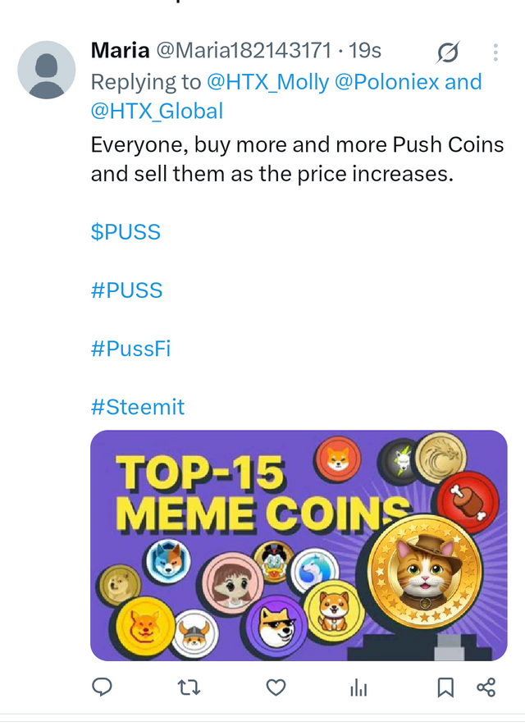
Task: View tweet analytics bar chart icon
Action: coord(358,687)
